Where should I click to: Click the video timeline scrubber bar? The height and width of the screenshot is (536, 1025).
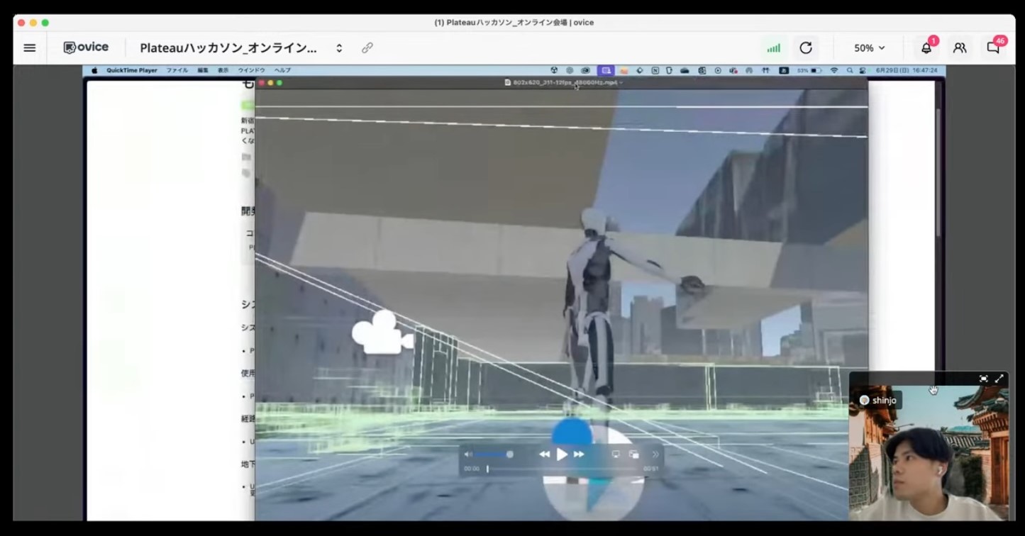[563, 469]
